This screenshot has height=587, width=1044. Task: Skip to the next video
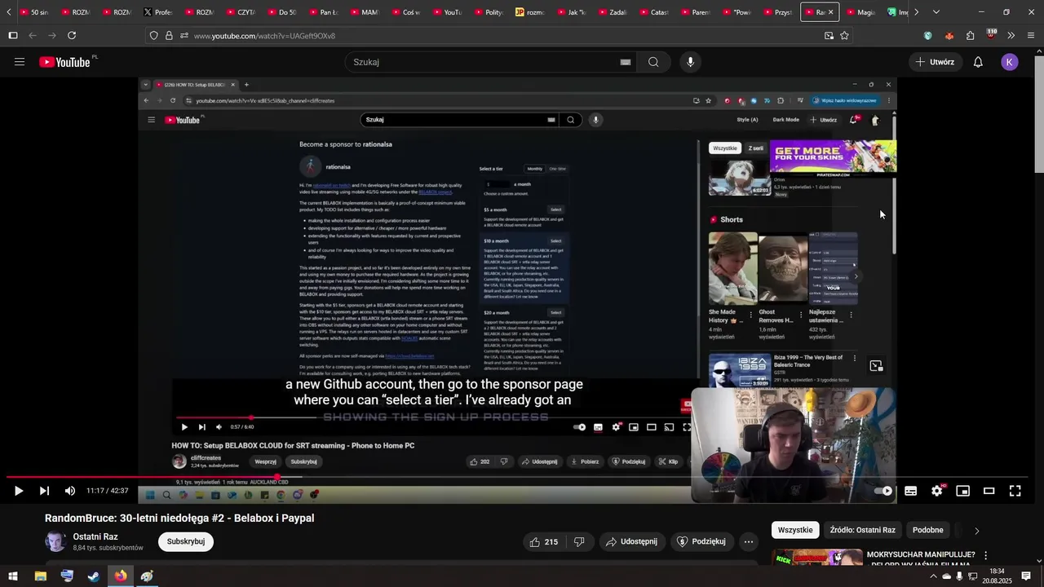[44, 491]
